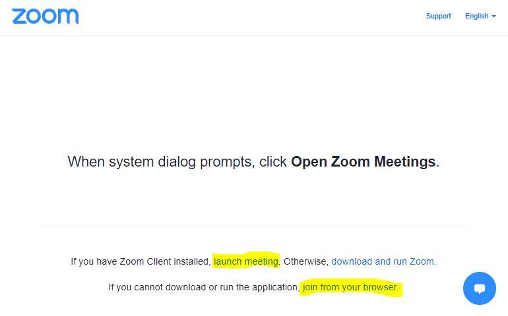Click the word 'Otherwise,' in the instructions

pyautogui.click(x=306, y=261)
